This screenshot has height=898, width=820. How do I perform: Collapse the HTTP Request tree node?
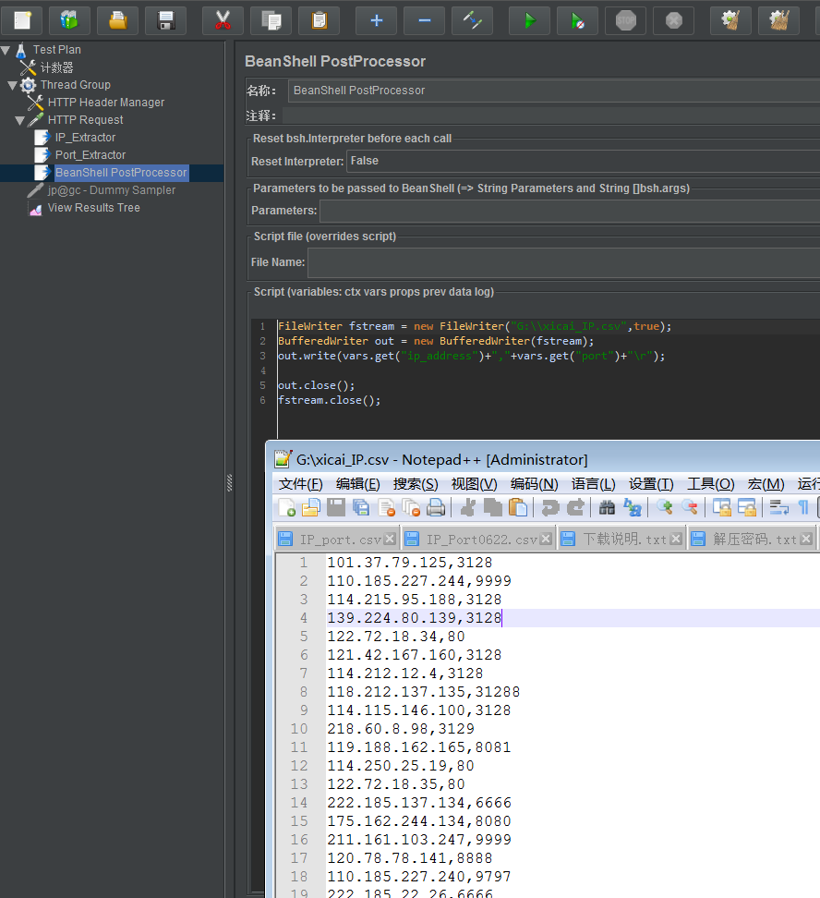(20, 120)
